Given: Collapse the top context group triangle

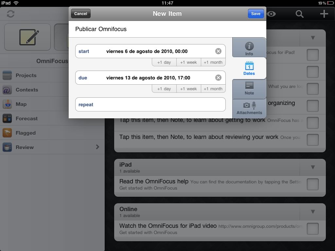Looking at the screenshot, I should (313, 38).
